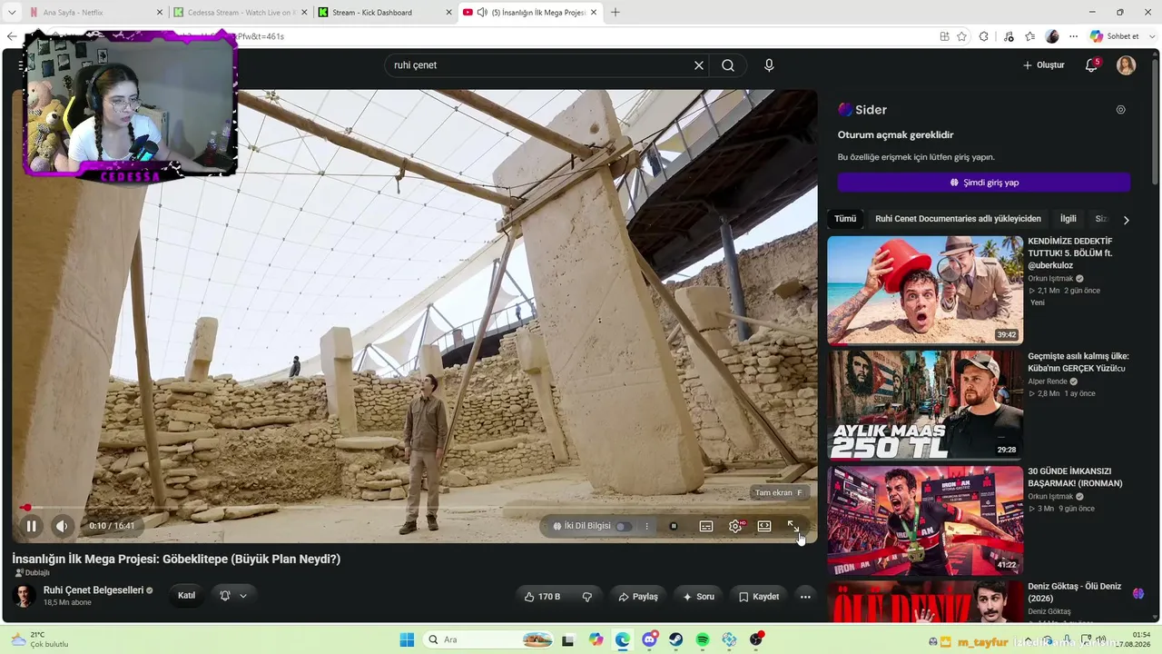
Task: Clear the 'ruhi çenet' search text
Action: pyautogui.click(x=699, y=65)
